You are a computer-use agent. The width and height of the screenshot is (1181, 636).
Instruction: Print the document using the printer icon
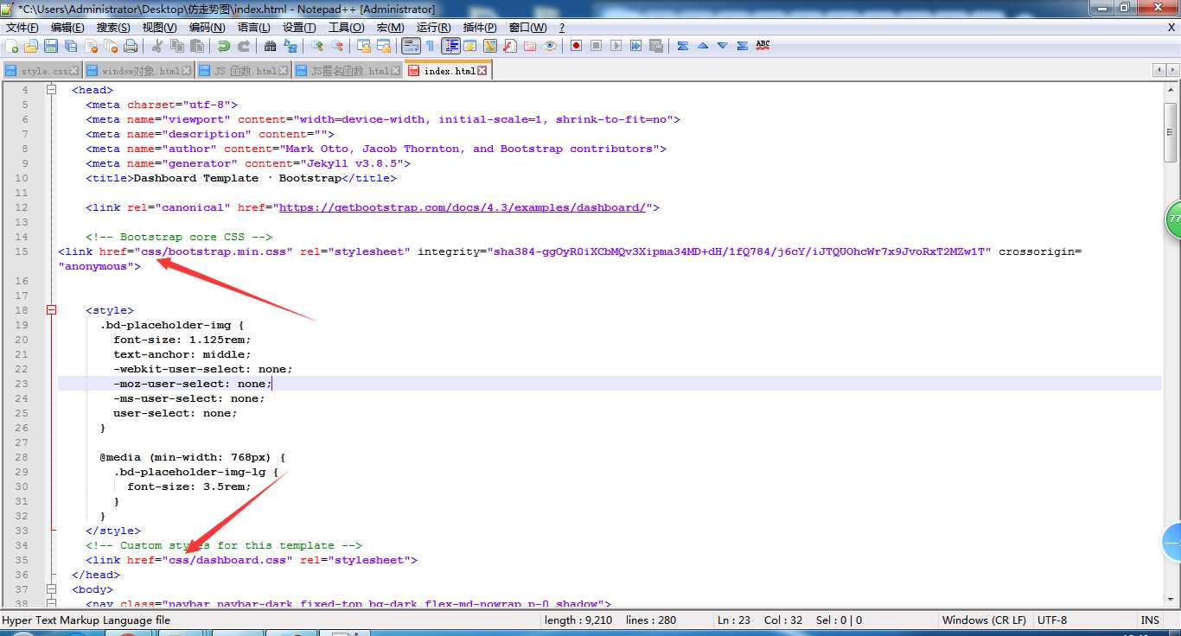131,46
